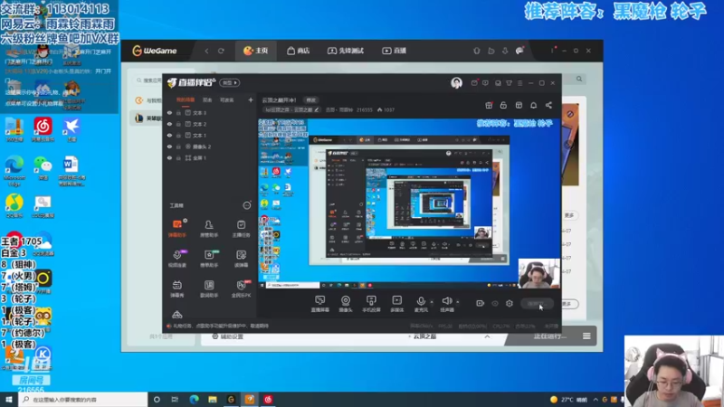Open the 房管助手 room manager tool
This screenshot has width=724, height=407.
(209, 229)
